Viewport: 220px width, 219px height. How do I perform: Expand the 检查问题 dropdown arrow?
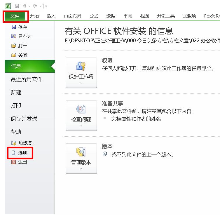(x=81, y=126)
